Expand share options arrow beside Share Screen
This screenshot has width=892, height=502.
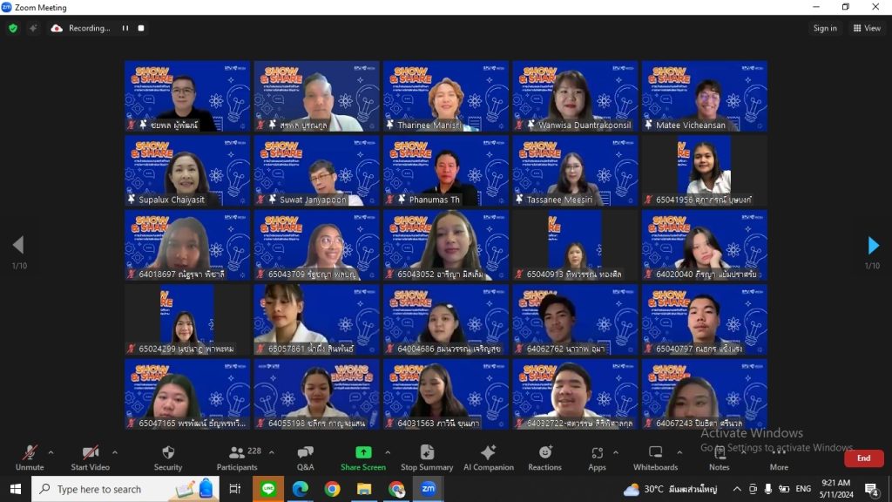[388, 452]
